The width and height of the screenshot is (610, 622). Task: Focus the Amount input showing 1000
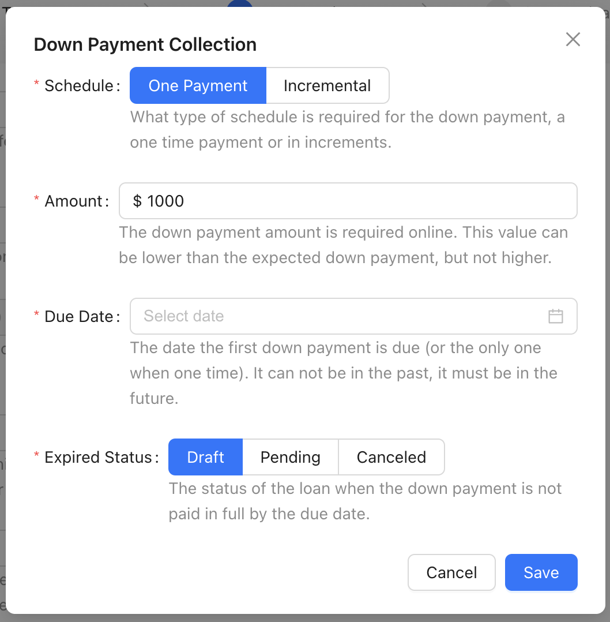click(348, 201)
